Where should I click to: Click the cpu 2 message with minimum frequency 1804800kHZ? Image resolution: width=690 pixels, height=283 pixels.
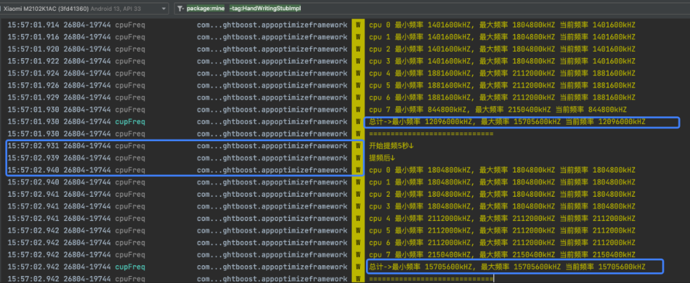pos(502,194)
